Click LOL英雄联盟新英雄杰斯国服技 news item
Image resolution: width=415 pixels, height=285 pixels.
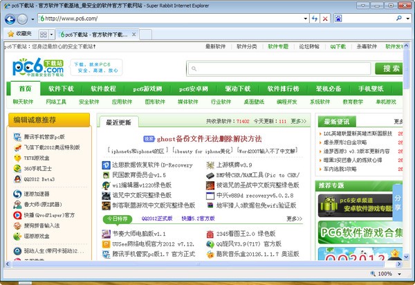(x=358, y=134)
